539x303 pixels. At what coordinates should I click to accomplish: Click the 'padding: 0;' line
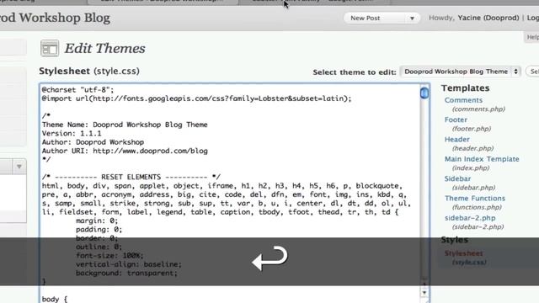(99, 229)
